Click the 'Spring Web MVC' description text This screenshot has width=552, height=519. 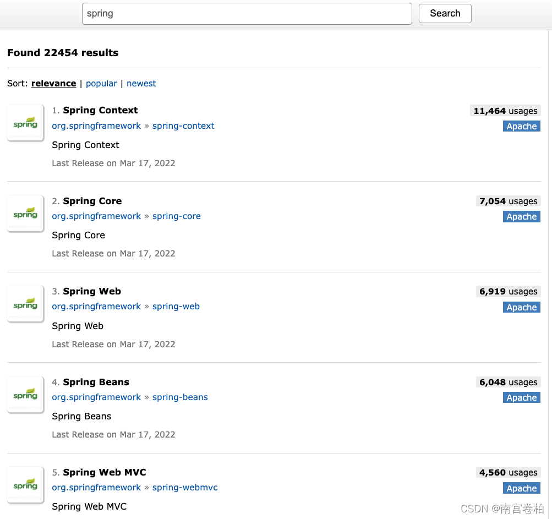coord(89,507)
